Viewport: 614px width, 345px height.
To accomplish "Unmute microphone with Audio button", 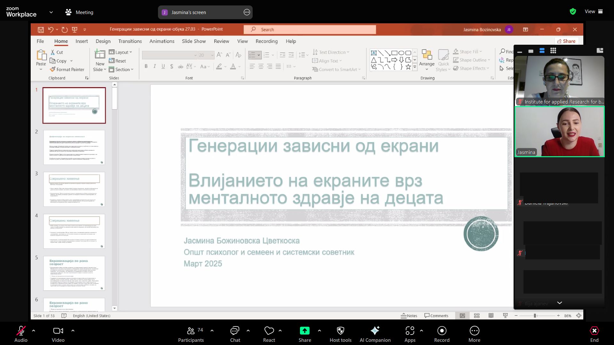I will click(21, 334).
